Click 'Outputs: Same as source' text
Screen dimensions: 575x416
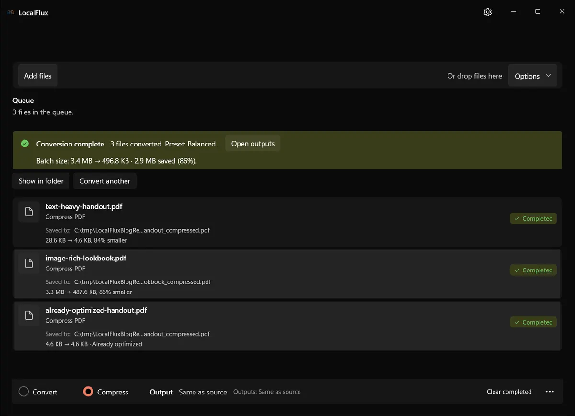267,392
